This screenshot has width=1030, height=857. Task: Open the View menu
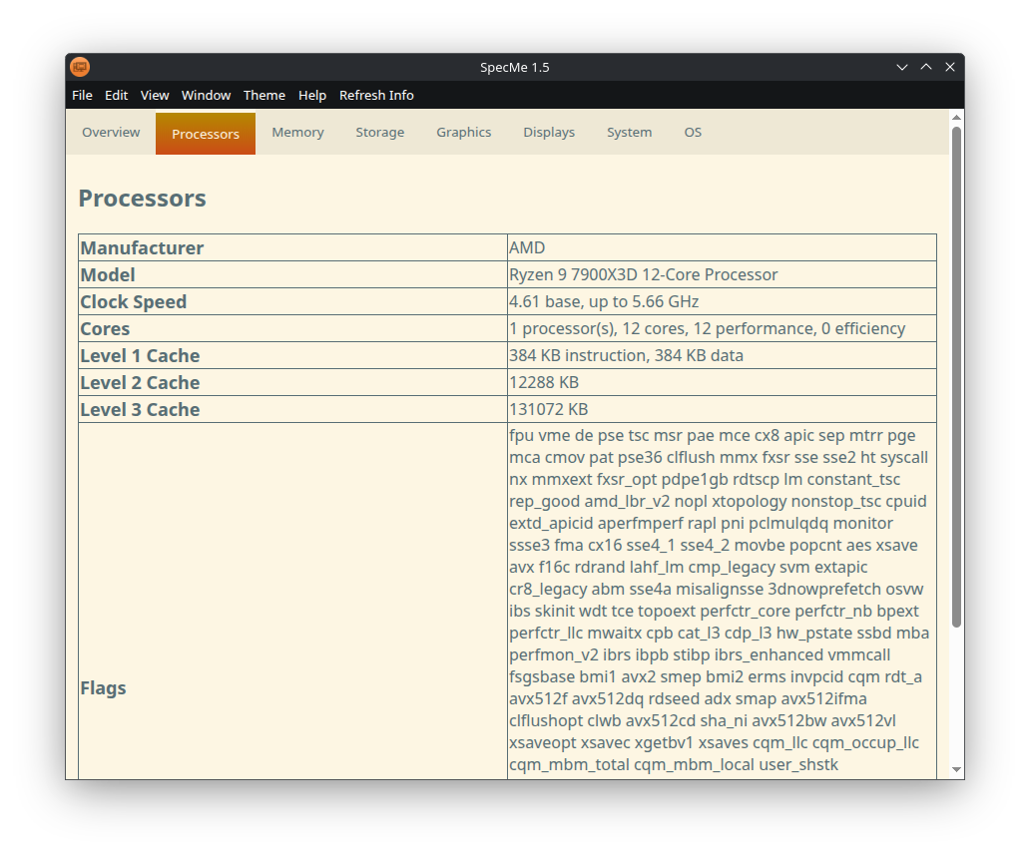point(155,95)
